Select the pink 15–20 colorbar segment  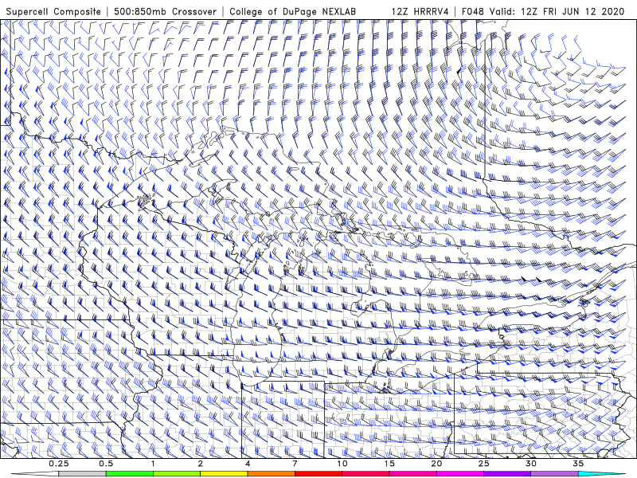[x=412, y=474]
